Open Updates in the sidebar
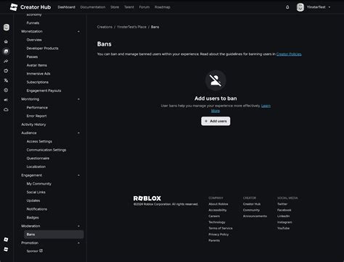The image size is (344, 262). (33, 200)
